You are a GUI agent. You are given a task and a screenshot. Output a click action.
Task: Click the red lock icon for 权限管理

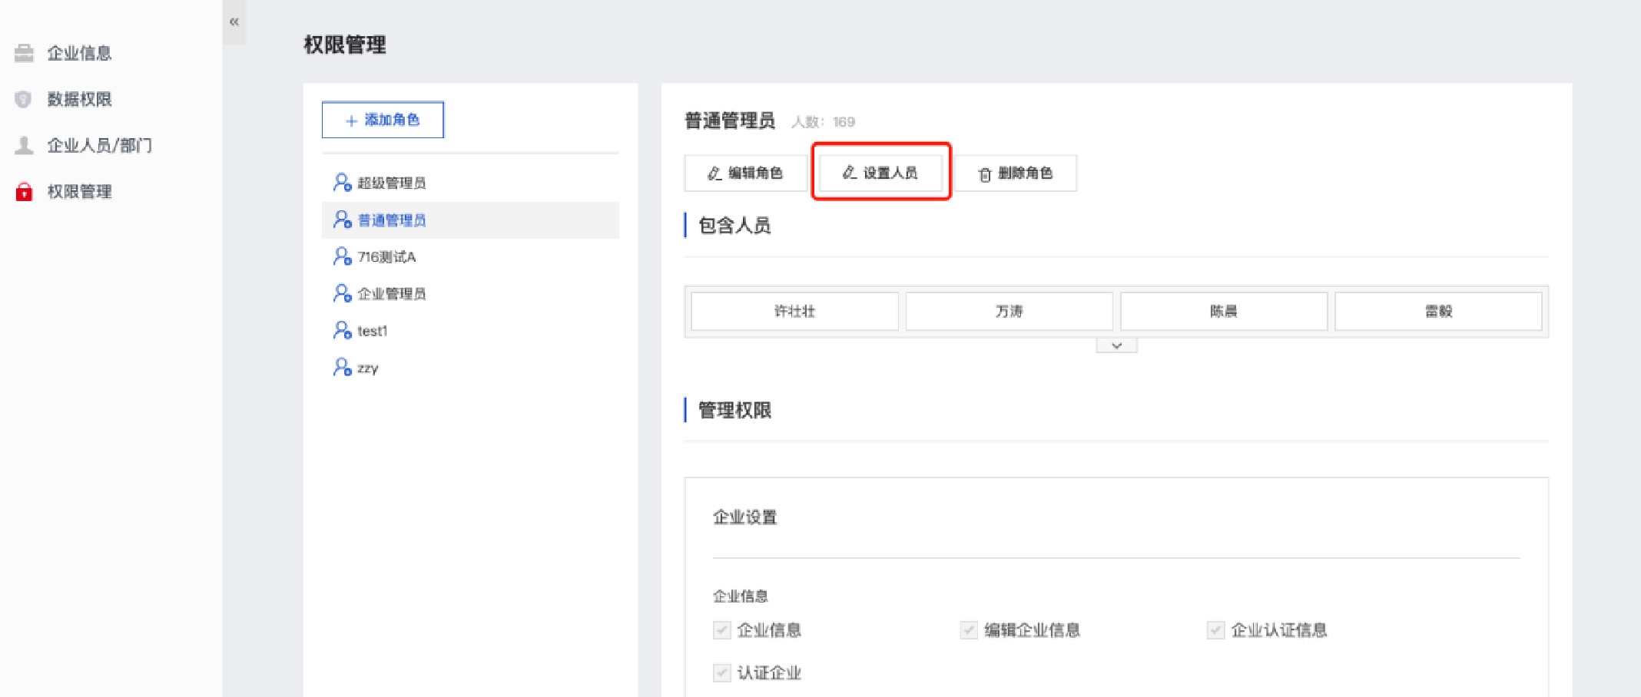pos(25,191)
